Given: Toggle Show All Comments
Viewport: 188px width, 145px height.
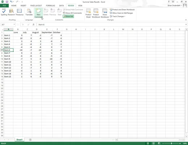Looking at the screenshot, I should 72,13.
